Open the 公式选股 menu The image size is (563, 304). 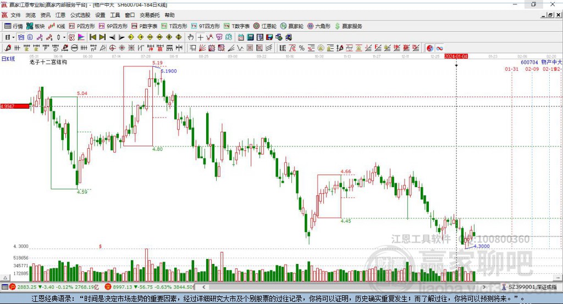80,15
